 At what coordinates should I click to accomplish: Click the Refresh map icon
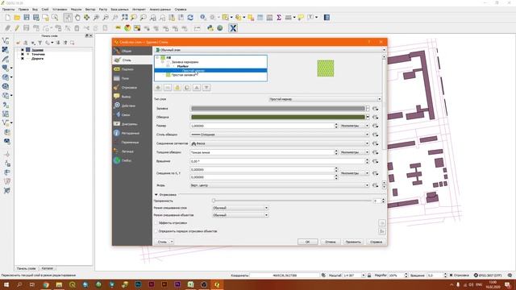coord(190,18)
